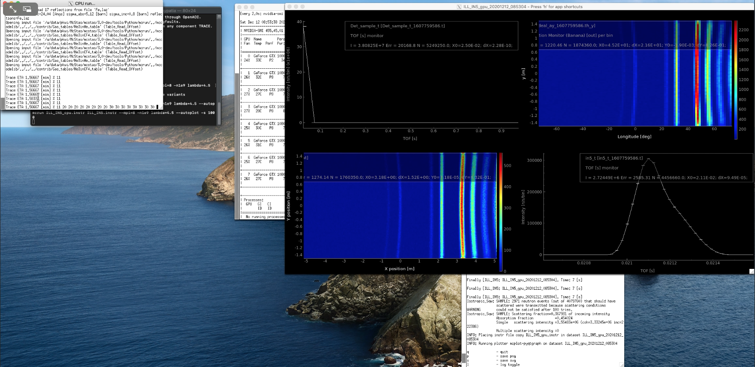
Task: Click the shrink-to-window icon beside expand arrows
Action: [27, 9]
